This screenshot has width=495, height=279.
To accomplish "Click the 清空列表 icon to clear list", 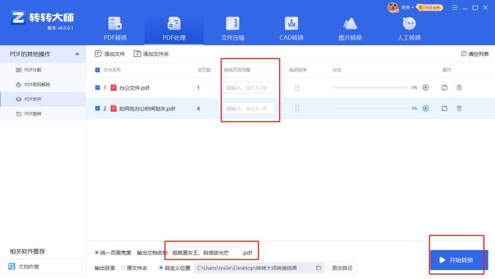I will [x=463, y=54].
